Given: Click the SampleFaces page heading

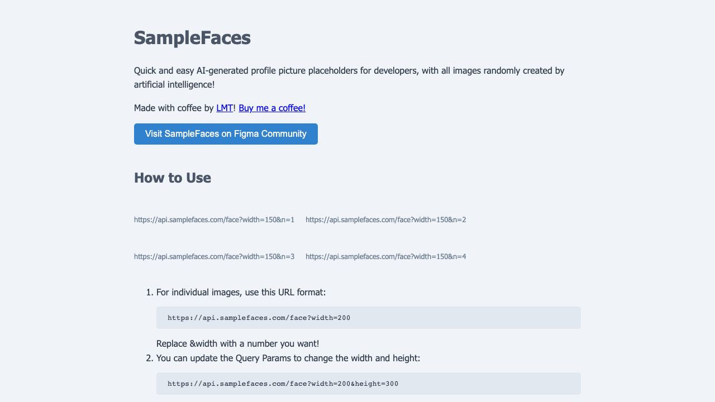Looking at the screenshot, I should point(192,38).
